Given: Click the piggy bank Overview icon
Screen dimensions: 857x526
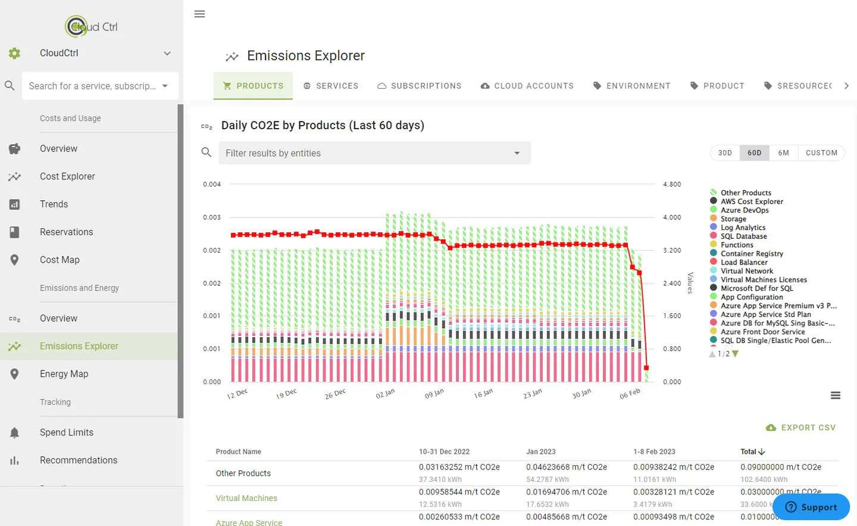Looking at the screenshot, I should pos(14,149).
